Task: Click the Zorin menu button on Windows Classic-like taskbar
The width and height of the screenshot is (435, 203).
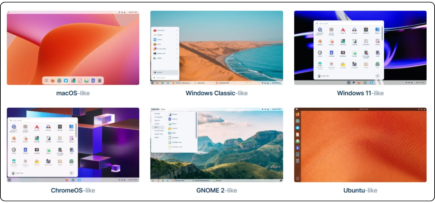Action: [x=152, y=83]
